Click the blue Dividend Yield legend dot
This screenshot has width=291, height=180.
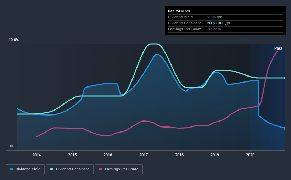(x=11, y=169)
